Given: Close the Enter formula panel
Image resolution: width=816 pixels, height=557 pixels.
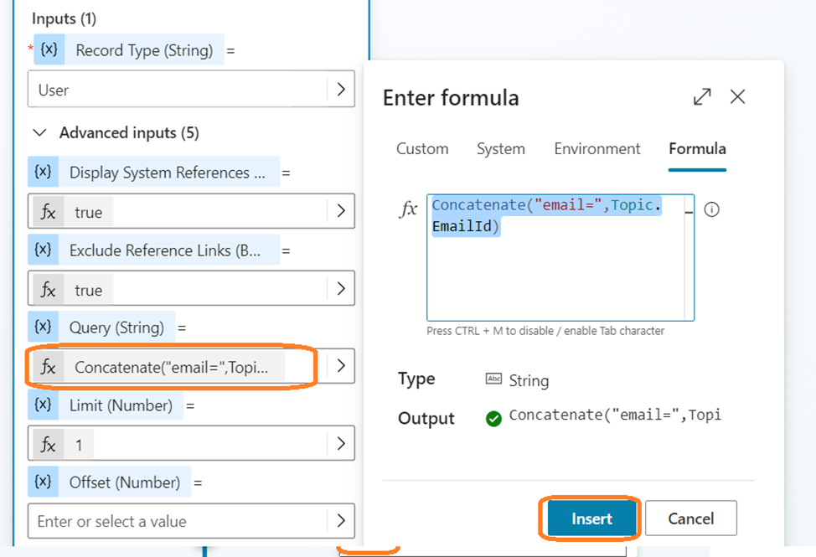Looking at the screenshot, I should [737, 97].
